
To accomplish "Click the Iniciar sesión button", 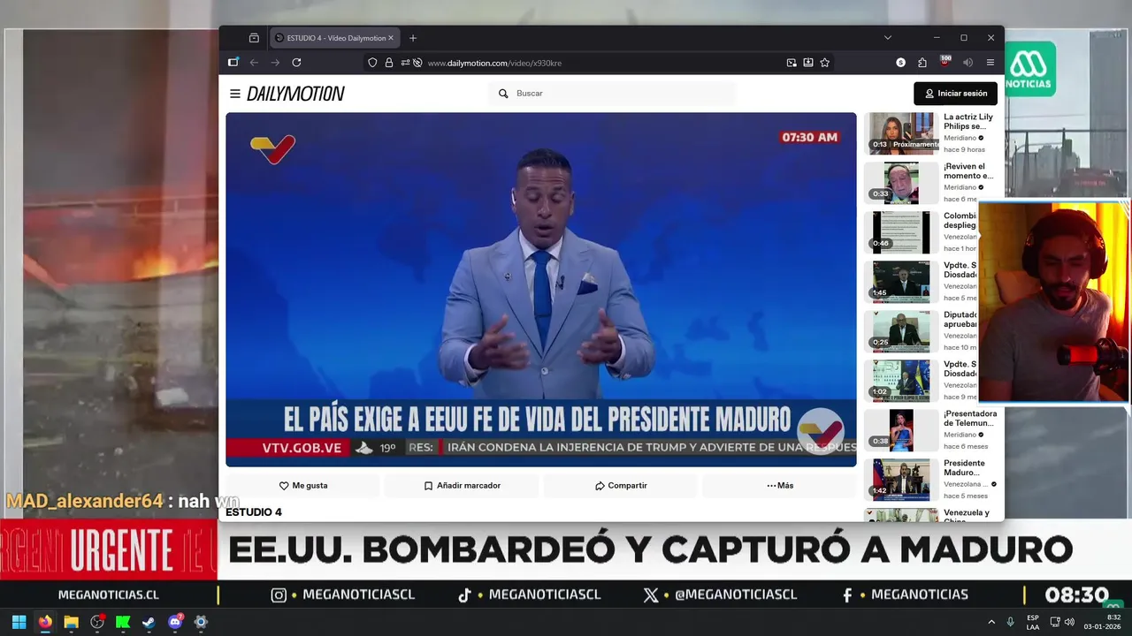I will pos(955,94).
